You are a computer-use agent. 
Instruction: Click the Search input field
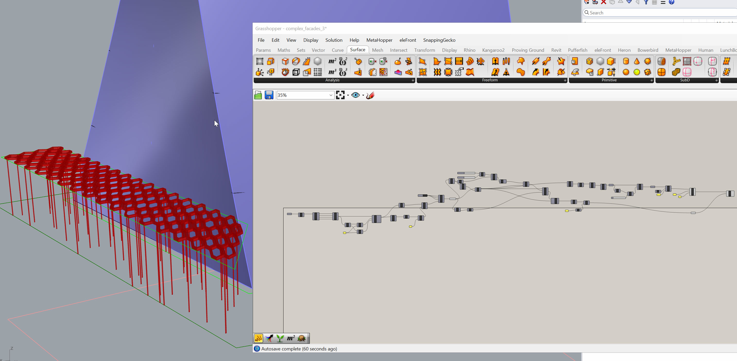[x=658, y=13]
